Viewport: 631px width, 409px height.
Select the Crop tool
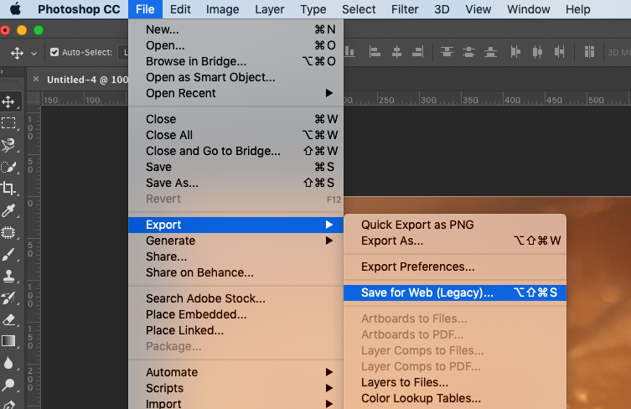pyautogui.click(x=8, y=188)
